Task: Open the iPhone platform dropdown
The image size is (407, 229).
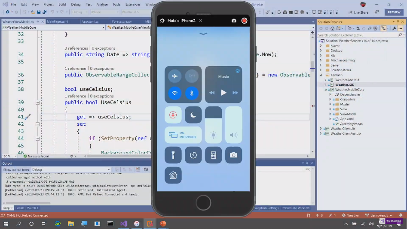Action: point(104,12)
